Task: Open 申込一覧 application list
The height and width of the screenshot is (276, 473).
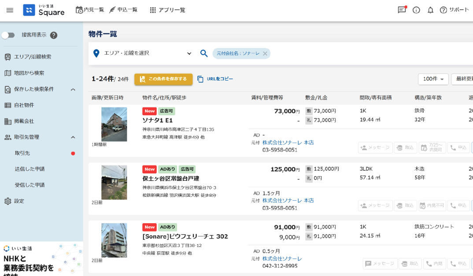Action: click(123, 10)
